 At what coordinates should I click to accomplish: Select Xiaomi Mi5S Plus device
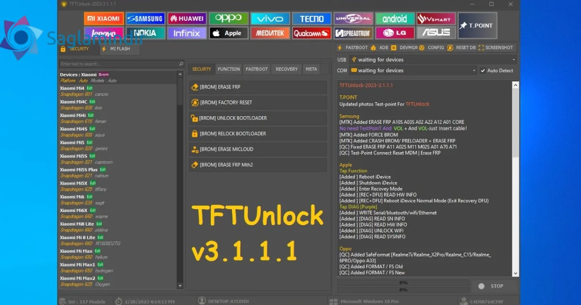click(118, 173)
